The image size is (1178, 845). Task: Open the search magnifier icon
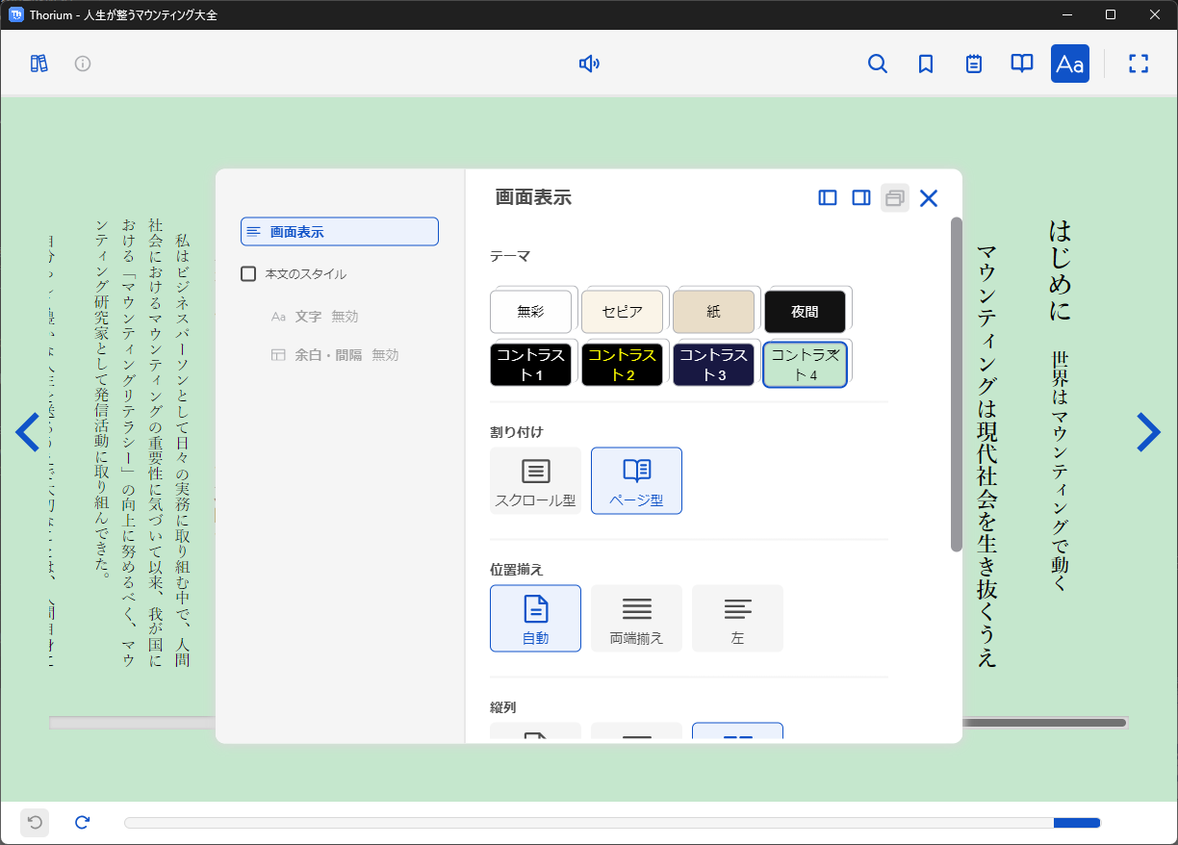tap(877, 64)
